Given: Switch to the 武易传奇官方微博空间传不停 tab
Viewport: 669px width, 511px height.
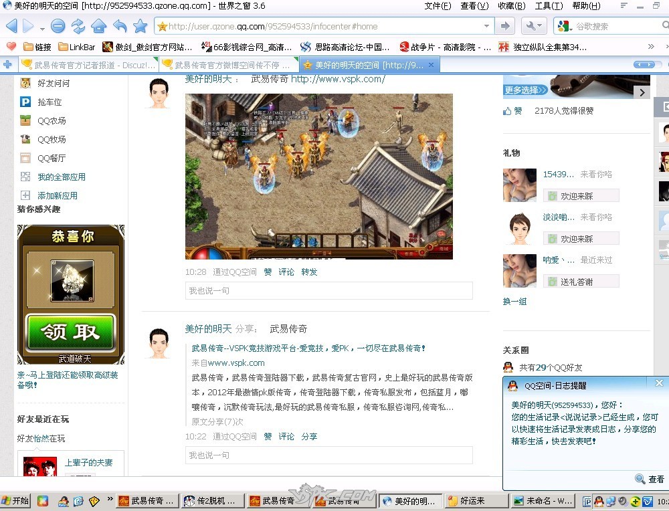Looking at the screenshot, I should point(227,65).
